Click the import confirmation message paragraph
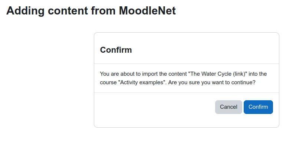This screenshot has height=147, width=296. pos(183,78)
